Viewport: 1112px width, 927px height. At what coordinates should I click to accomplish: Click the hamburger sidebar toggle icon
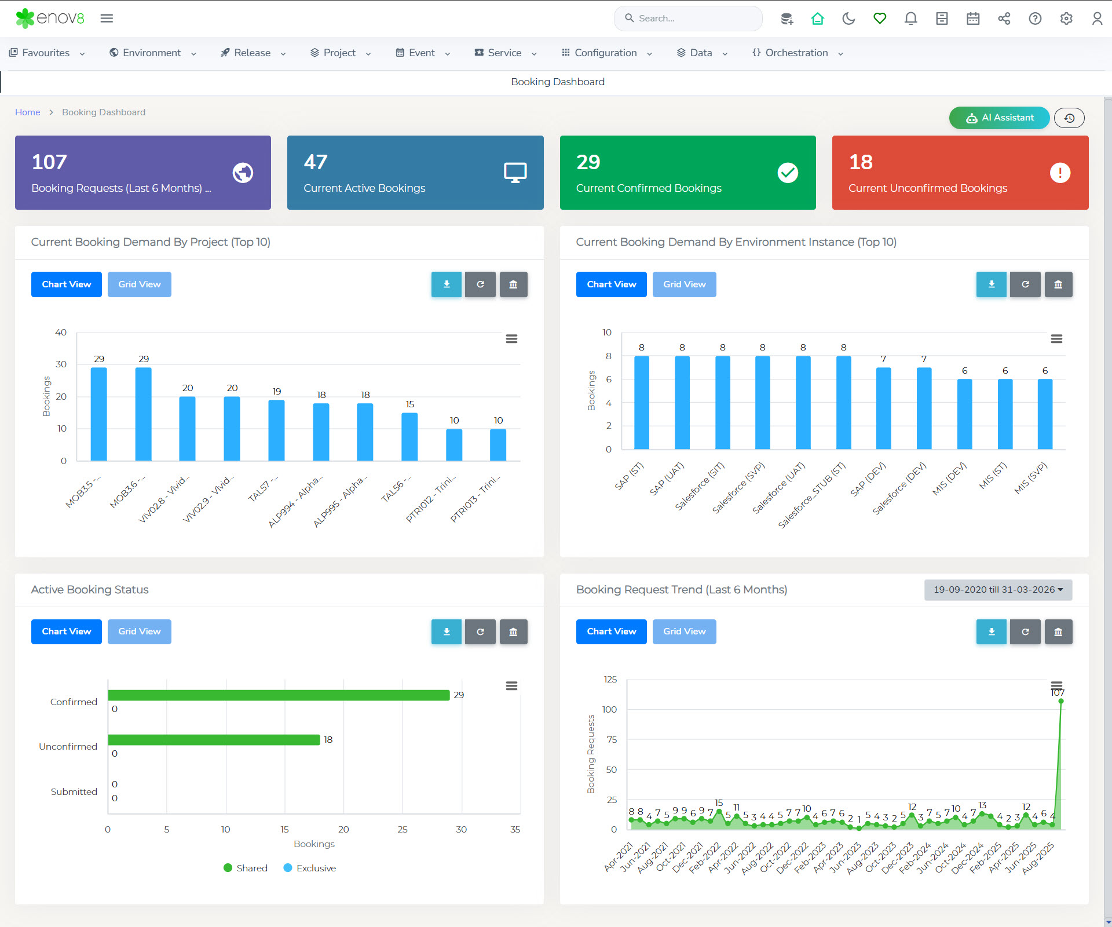pyautogui.click(x=107, y=19)
